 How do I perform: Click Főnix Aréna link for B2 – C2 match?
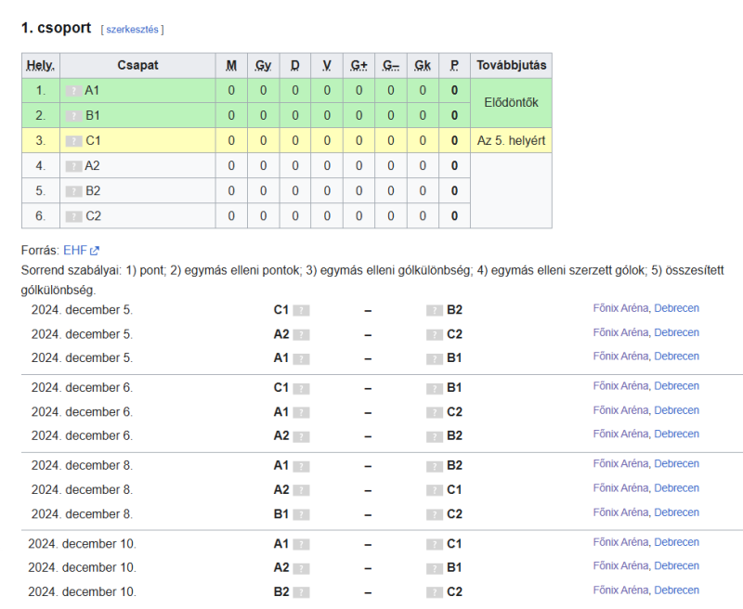[x=620, y=590]
